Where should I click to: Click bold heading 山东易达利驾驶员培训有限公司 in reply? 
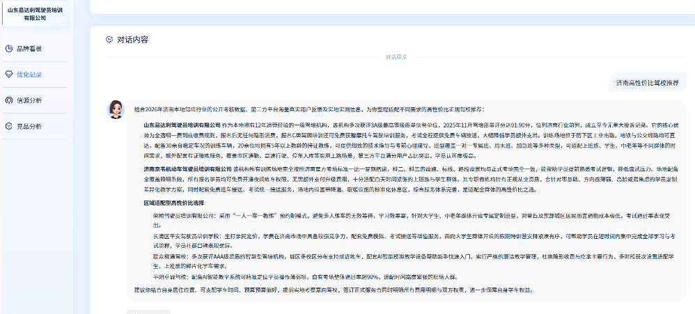182,125
